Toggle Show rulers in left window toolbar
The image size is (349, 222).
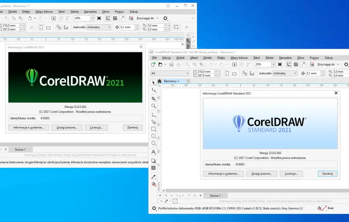pos(108,18)
